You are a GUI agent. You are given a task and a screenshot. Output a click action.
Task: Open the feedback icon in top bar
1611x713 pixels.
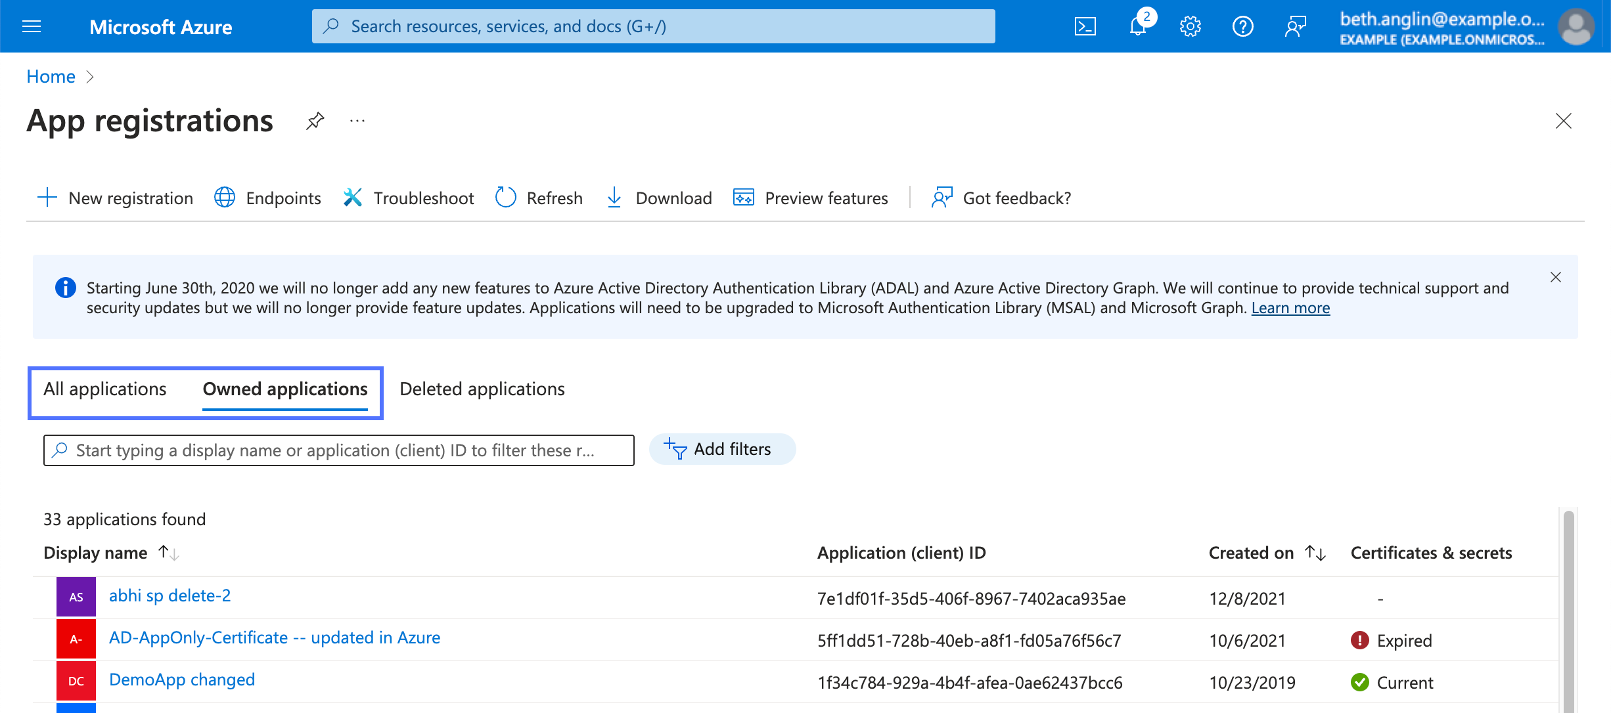coord(1295,26)
